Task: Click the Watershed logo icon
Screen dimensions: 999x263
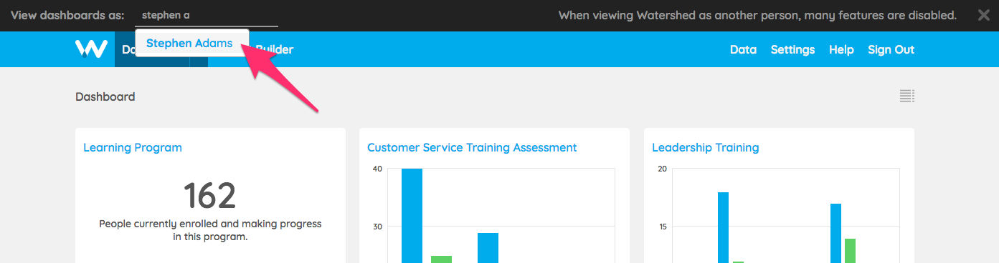Action: click(91, 49)
